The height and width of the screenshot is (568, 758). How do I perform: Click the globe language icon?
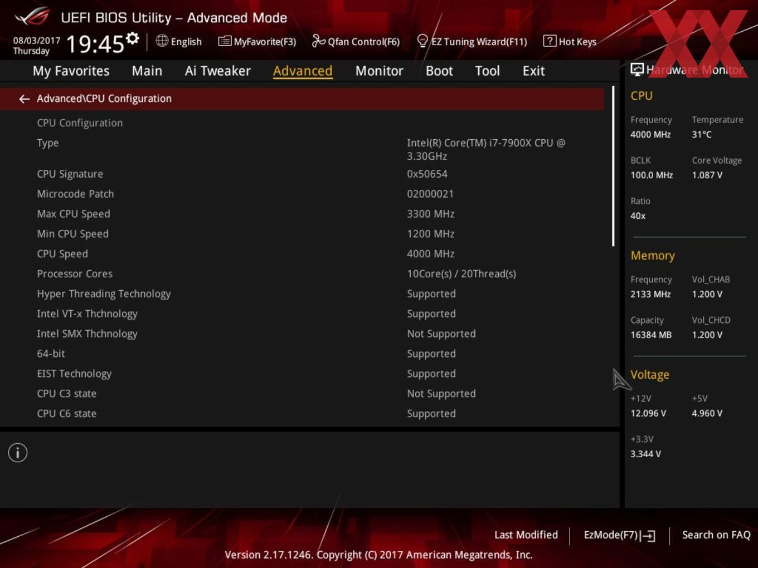(162, 41)
